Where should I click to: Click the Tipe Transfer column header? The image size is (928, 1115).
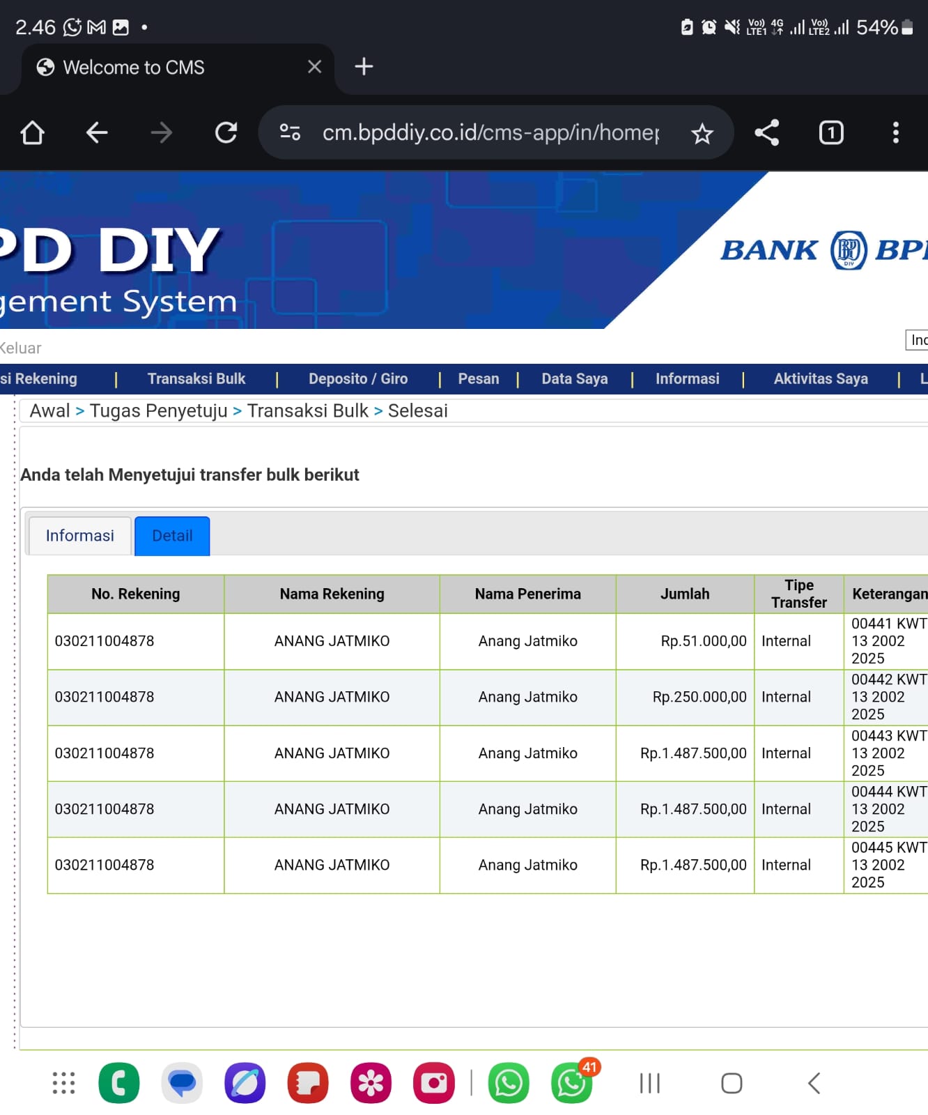point(799,594)
